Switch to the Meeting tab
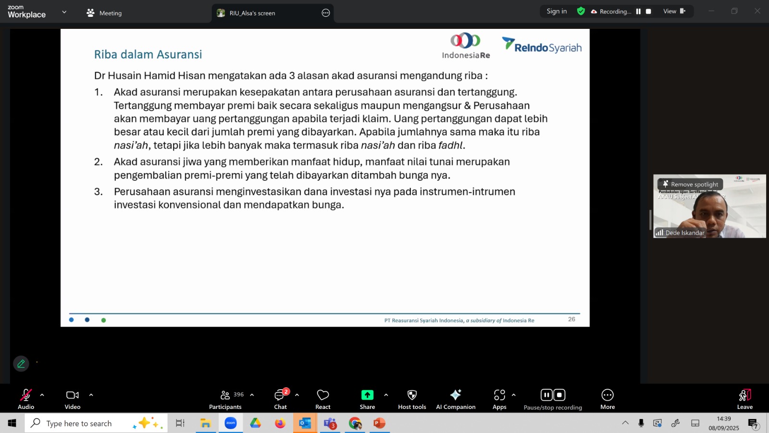The image size is (769, 433). [104, 13]
